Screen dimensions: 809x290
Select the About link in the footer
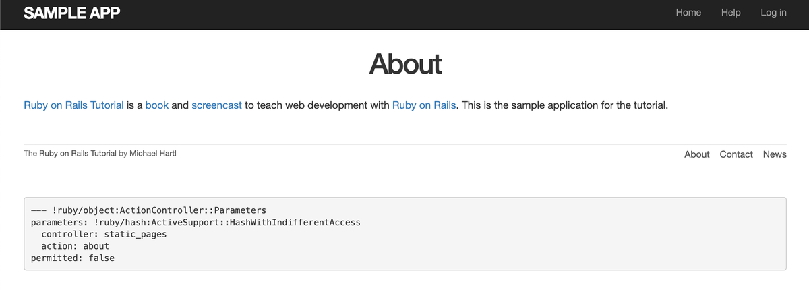pos(696,154)
